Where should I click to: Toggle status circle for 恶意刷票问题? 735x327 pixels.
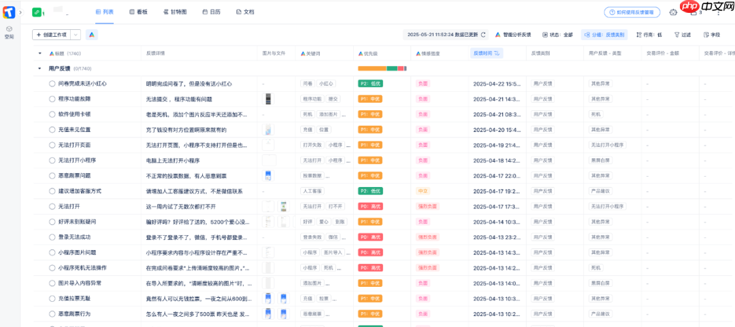pos(52,175)
